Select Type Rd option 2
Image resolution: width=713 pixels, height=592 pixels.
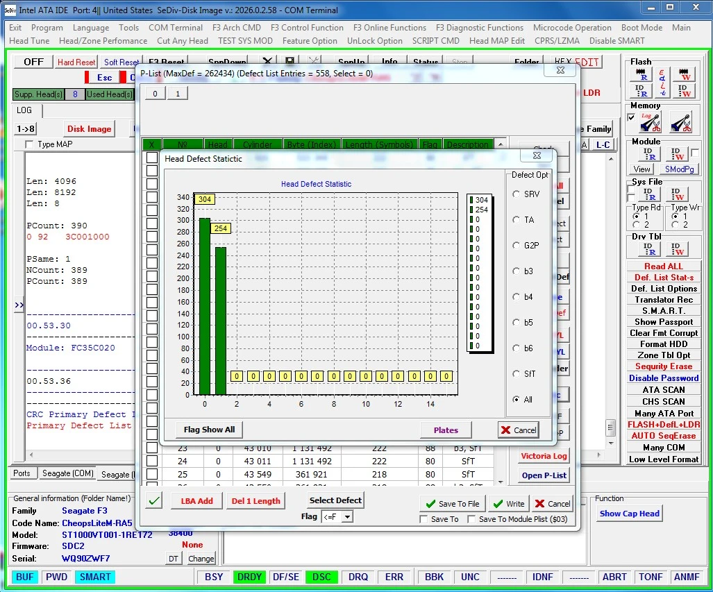pos(637,225)
